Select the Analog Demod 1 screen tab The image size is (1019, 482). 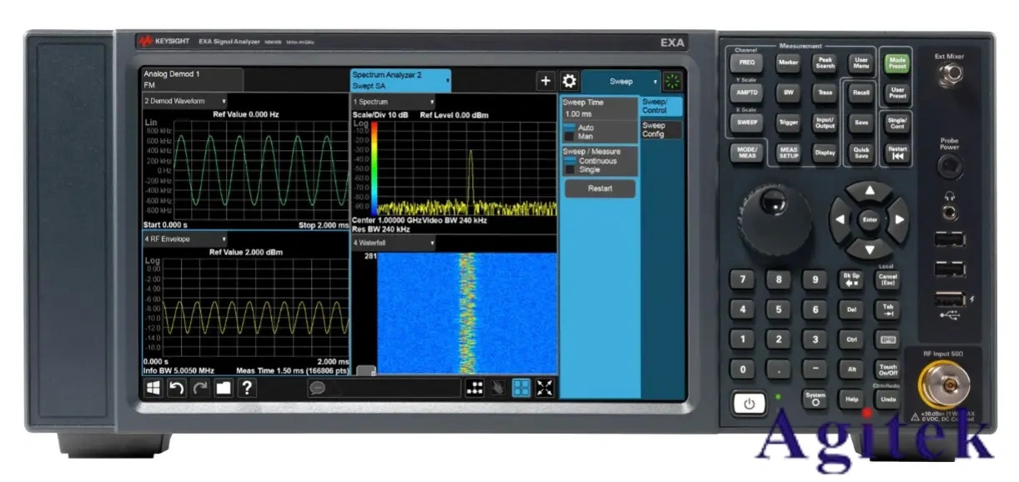pyautogui.click(x=192, y=78)
